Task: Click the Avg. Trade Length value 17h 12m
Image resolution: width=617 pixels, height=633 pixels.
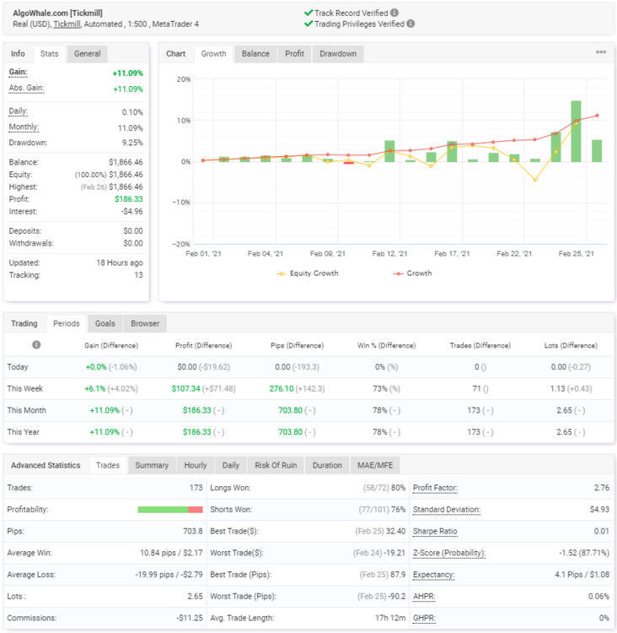Action: [390, 619]
